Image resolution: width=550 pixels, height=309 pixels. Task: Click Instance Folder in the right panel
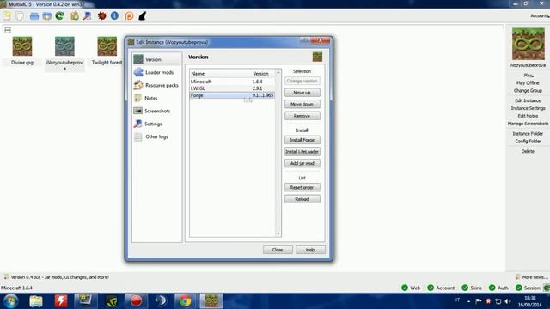coord(528,134)
